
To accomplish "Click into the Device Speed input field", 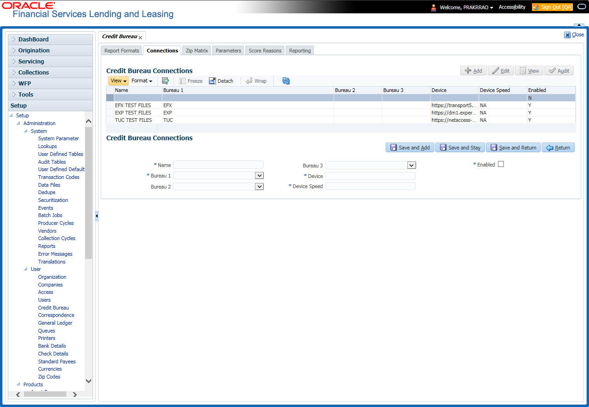I will (370, 186).
